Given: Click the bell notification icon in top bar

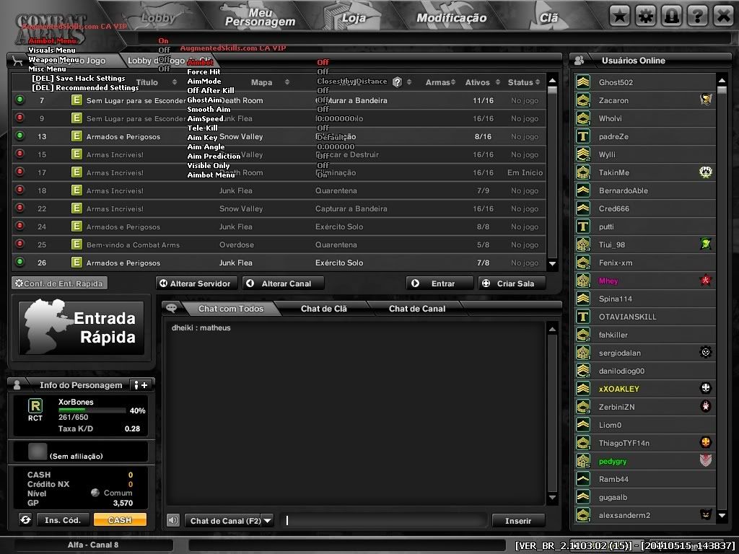Looking at the screenshot, I should point(672,17).
